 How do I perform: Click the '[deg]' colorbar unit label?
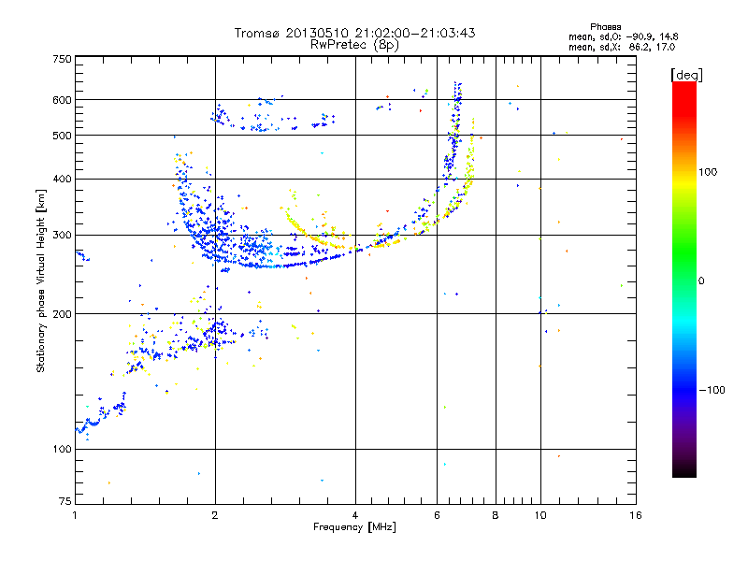pos(686,75)
